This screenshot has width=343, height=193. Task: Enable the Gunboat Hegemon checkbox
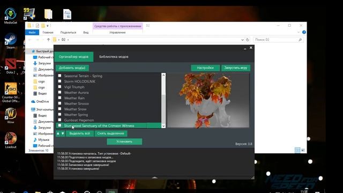pos(59,120)
